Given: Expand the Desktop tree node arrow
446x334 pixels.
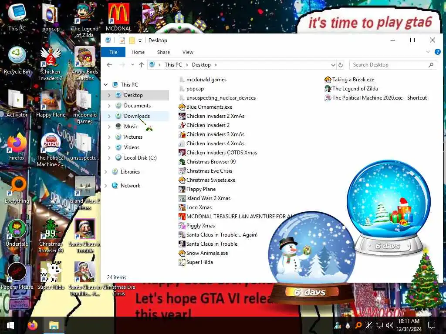Looking at the screenshot, I should [109, 95].
